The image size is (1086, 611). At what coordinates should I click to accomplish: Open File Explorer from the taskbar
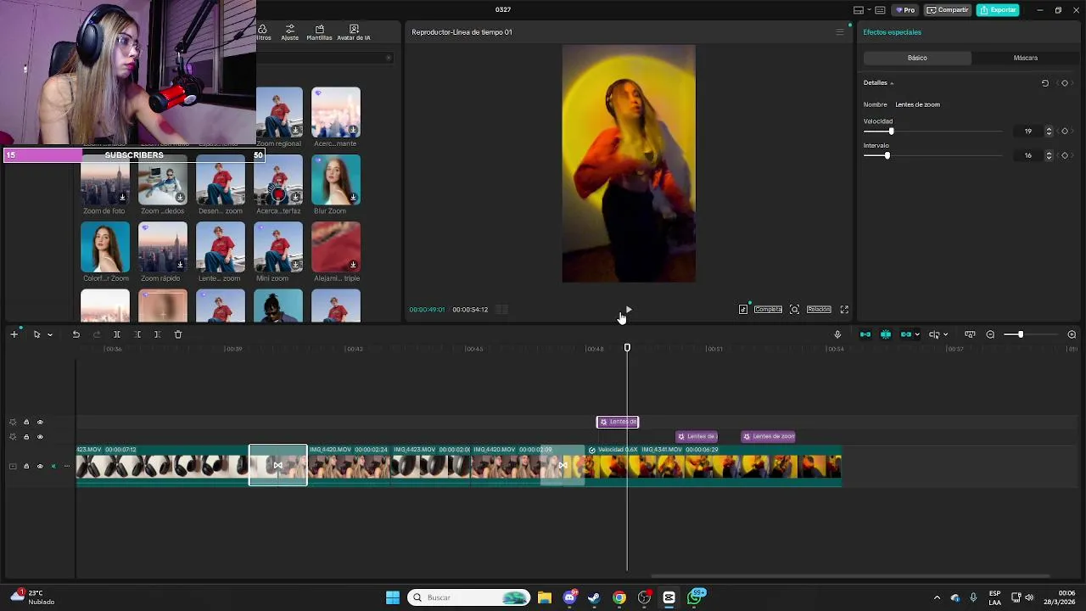coord(545,597)
